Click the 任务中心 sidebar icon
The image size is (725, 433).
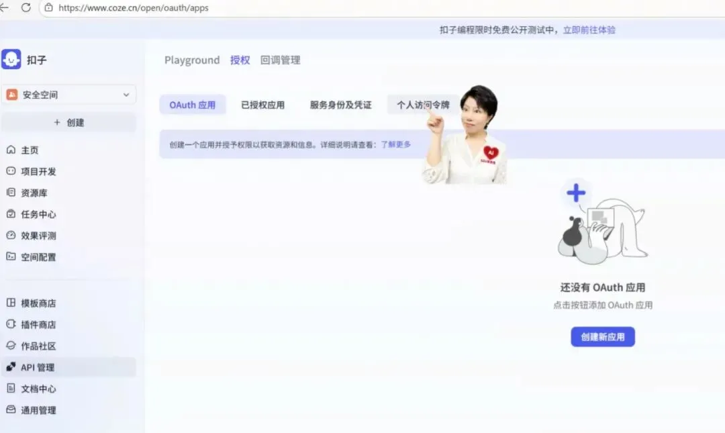11,214
